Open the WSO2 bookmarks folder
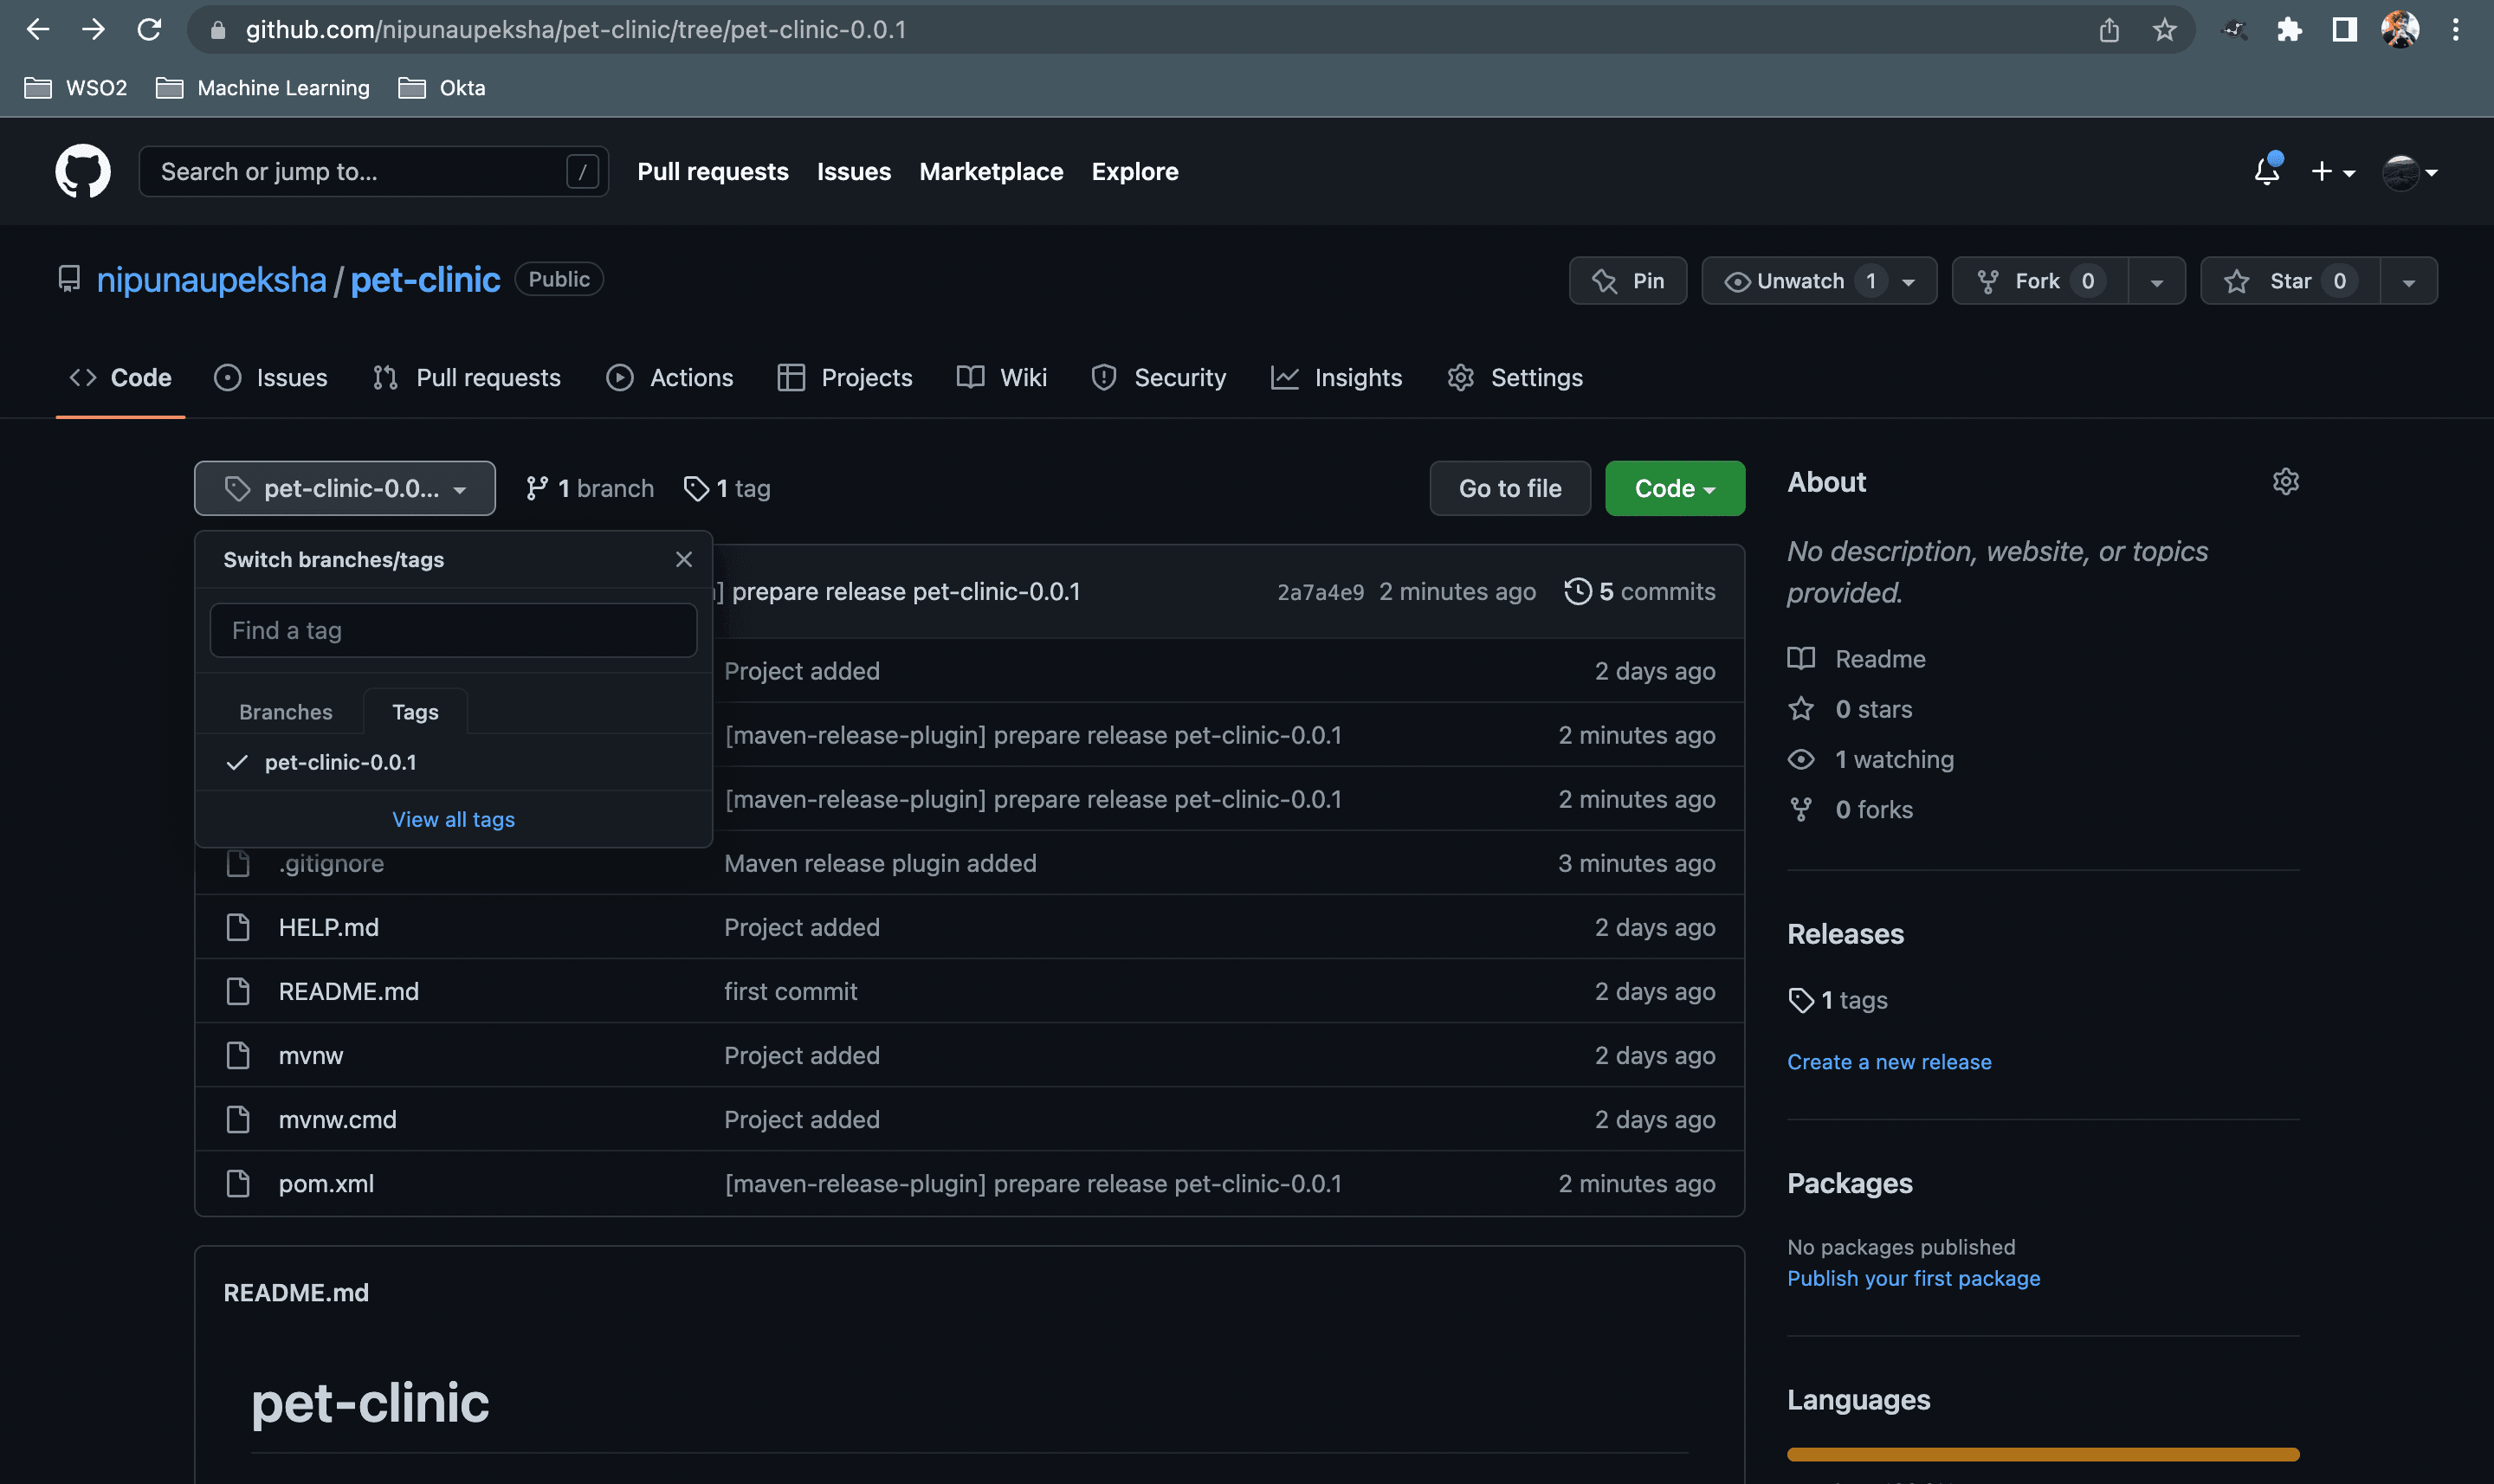The image size is (2494, 1484). click(x=76, y=87)
